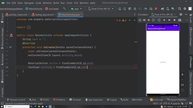Viewport: 193px width, 108px height.
Task: Select the Pixel 6 Pro API 32 emulator tab
Action: [163, 14]
